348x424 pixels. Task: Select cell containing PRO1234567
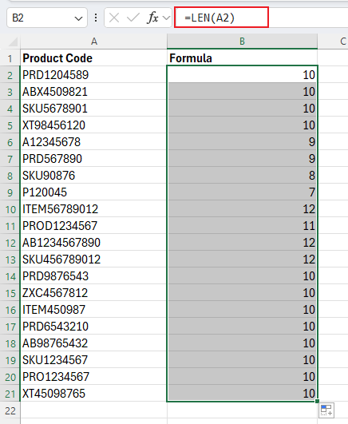click(x=93, y=377)
